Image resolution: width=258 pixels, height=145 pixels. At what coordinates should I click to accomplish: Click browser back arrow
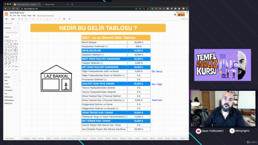tap(6, 8)
